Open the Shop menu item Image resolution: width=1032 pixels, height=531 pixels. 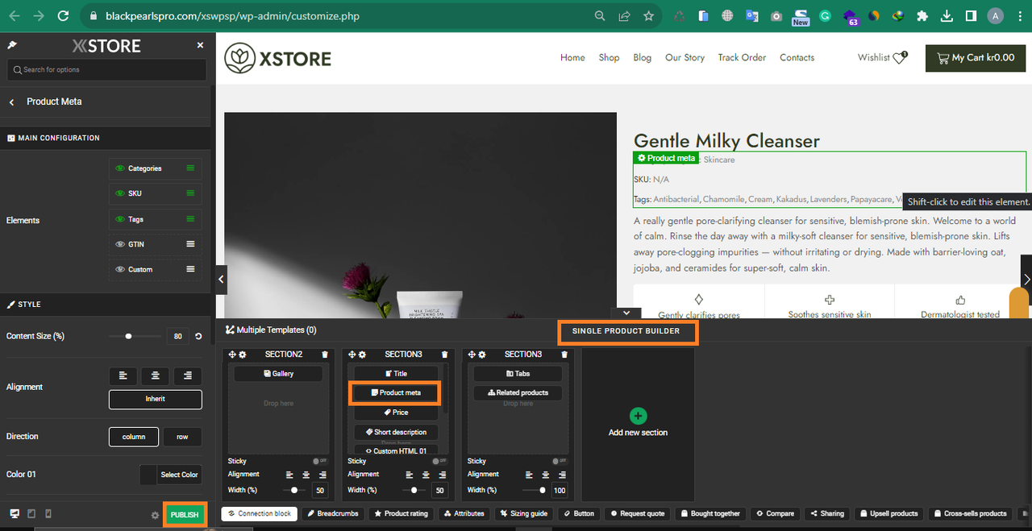tap(609, 57)
